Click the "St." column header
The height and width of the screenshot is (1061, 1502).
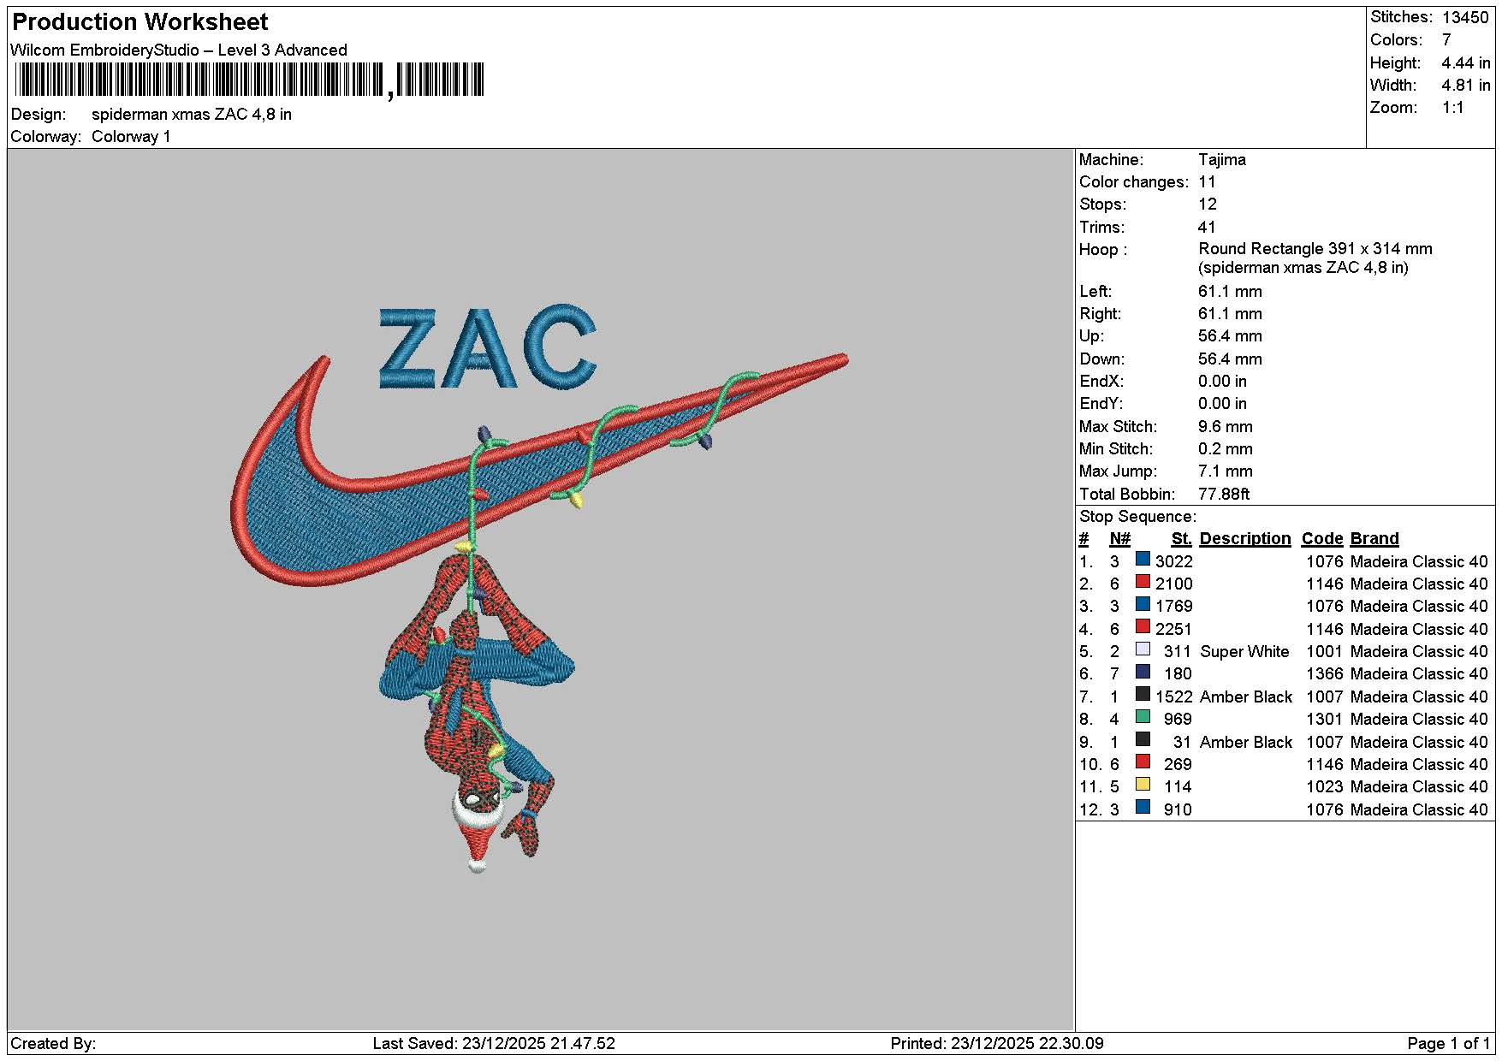point(1182,539)
